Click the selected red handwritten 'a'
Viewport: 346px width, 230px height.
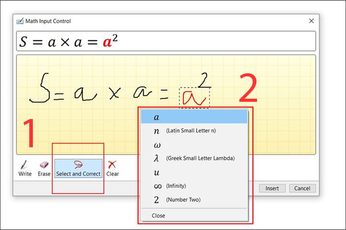click(x=194, y=98)
